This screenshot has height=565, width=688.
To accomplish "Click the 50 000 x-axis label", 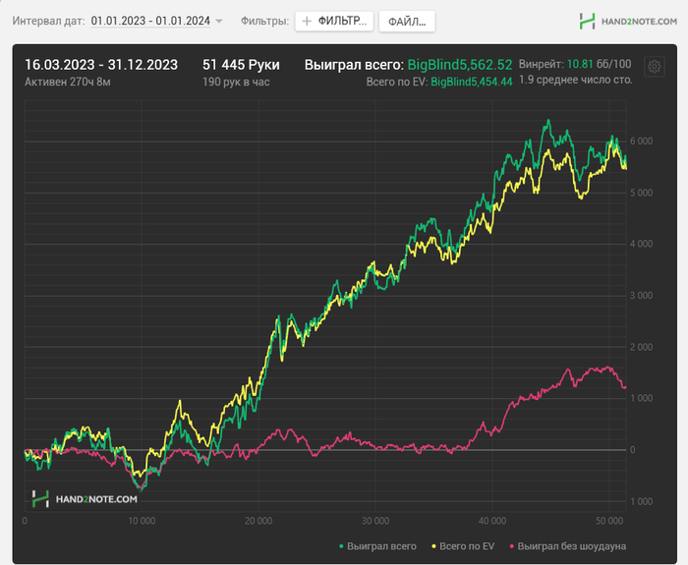I will click(x=609, y=521).
